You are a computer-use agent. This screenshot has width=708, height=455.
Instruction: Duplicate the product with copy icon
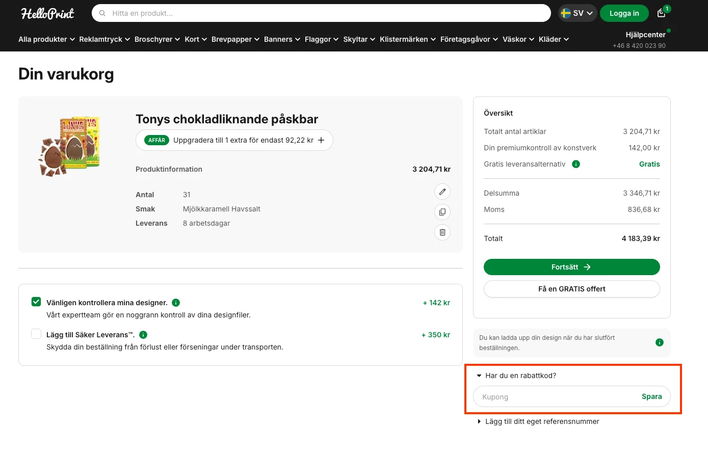click(442, 212)
